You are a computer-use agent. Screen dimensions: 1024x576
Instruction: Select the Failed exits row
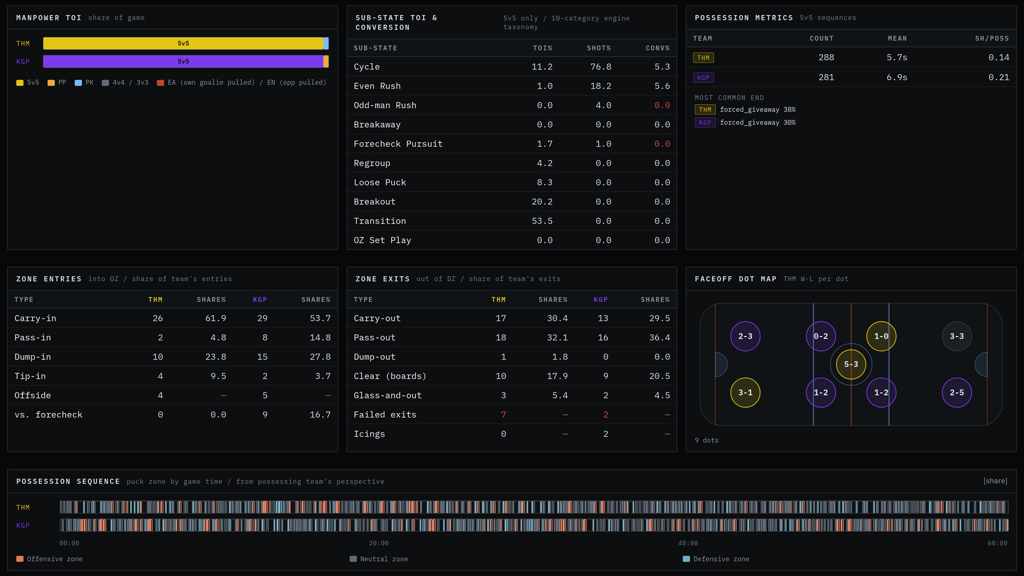[512, 414]
